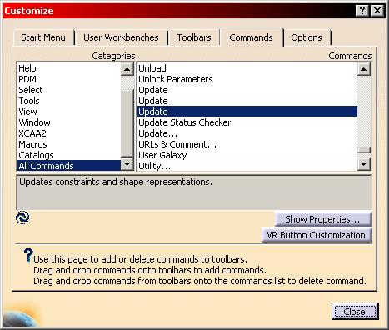Open the Options tab
The image size is (389, 330).
coord(307,37)
